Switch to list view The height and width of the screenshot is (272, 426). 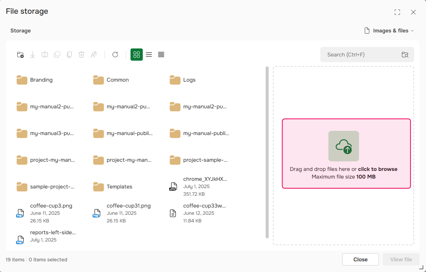(x=149, y=55)
